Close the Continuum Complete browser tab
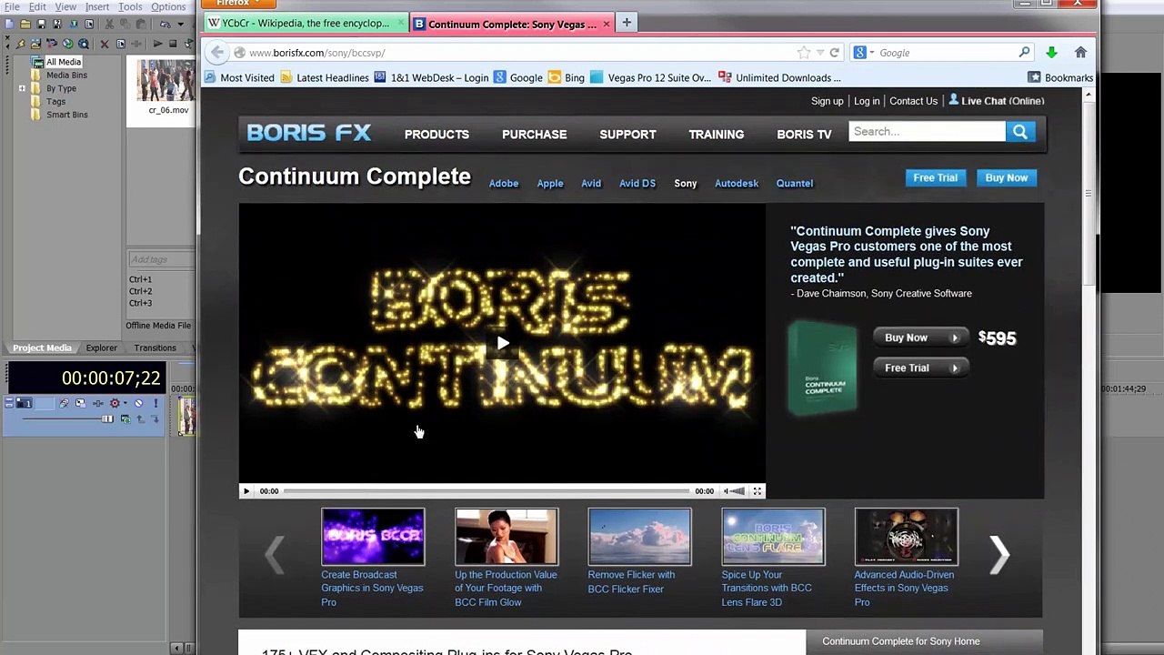This screenshot has height=655, width=1164. click(607, 24)
